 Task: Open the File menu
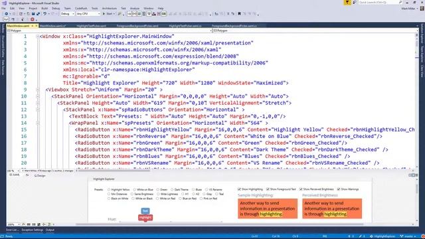click(3, 9)
